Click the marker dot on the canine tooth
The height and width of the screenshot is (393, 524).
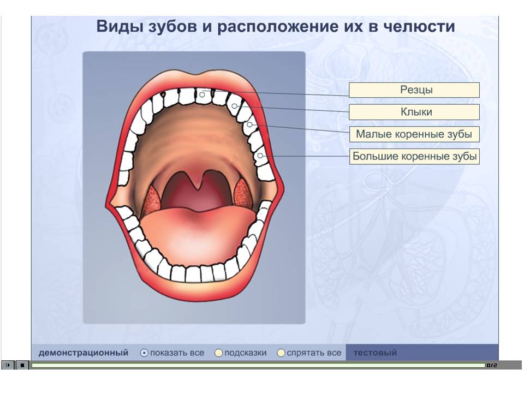[x=234, y=106]
